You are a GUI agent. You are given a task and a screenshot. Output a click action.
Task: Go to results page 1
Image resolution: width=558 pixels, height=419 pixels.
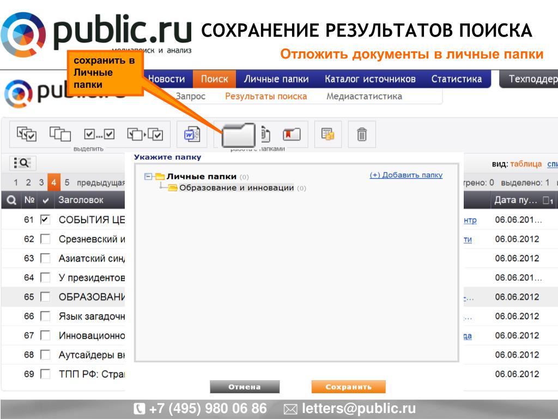pyautogui.click(x=16, y=182)
